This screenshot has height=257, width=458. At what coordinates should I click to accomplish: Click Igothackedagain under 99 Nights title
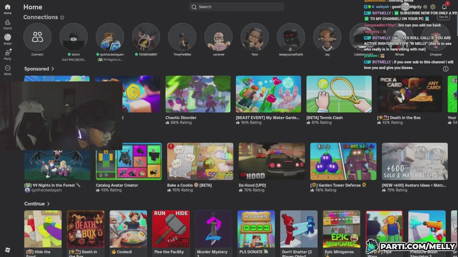[47, 190]
